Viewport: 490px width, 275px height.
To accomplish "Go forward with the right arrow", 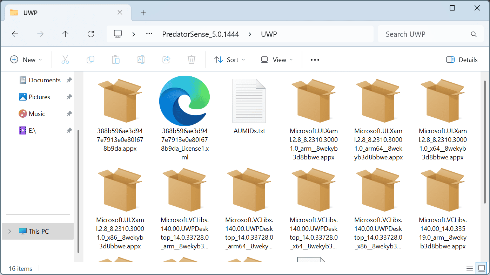I will pos(40,34).
